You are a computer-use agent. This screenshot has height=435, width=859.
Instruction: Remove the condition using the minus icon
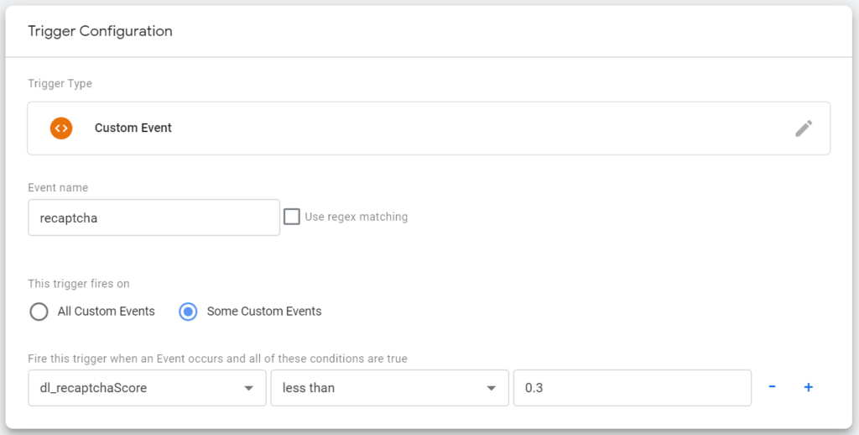pyautogui.click(x=772, y=387)
